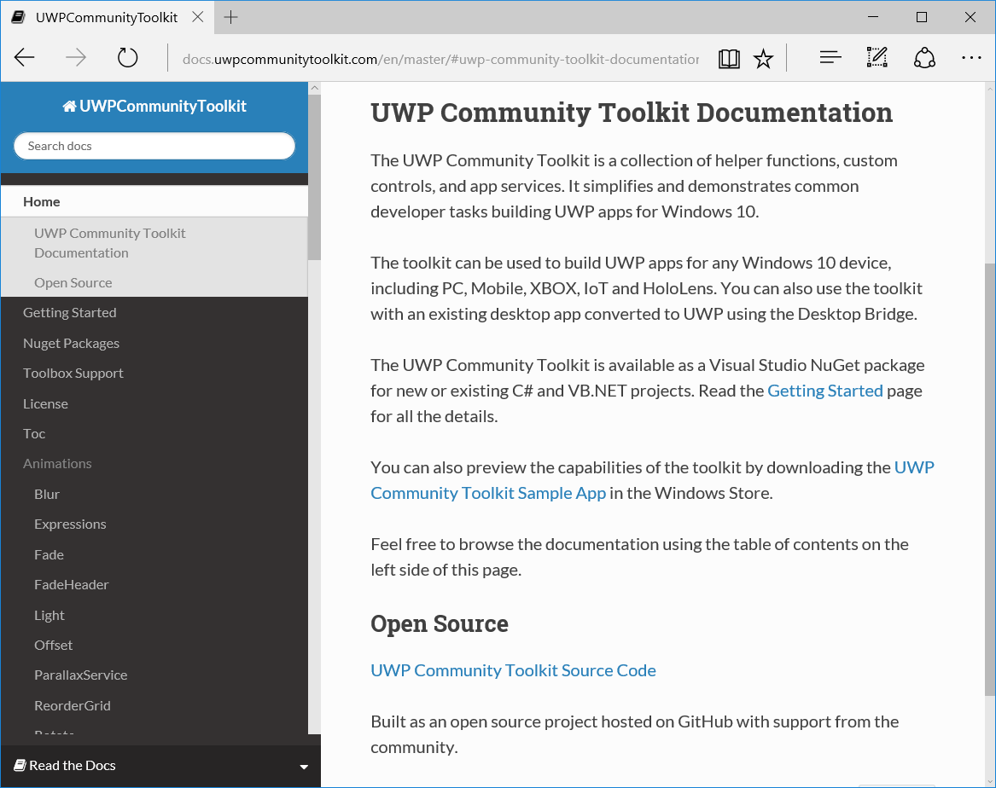Click the browser address bar URL
The height and width of the screenshot is (788, 996).
[440, 59]
